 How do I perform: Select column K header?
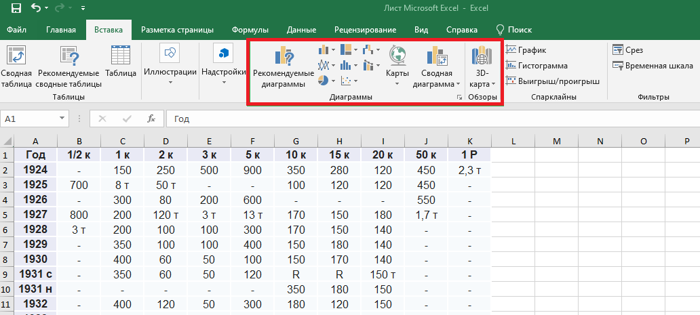pyautogui.click(x=469, y=142)
